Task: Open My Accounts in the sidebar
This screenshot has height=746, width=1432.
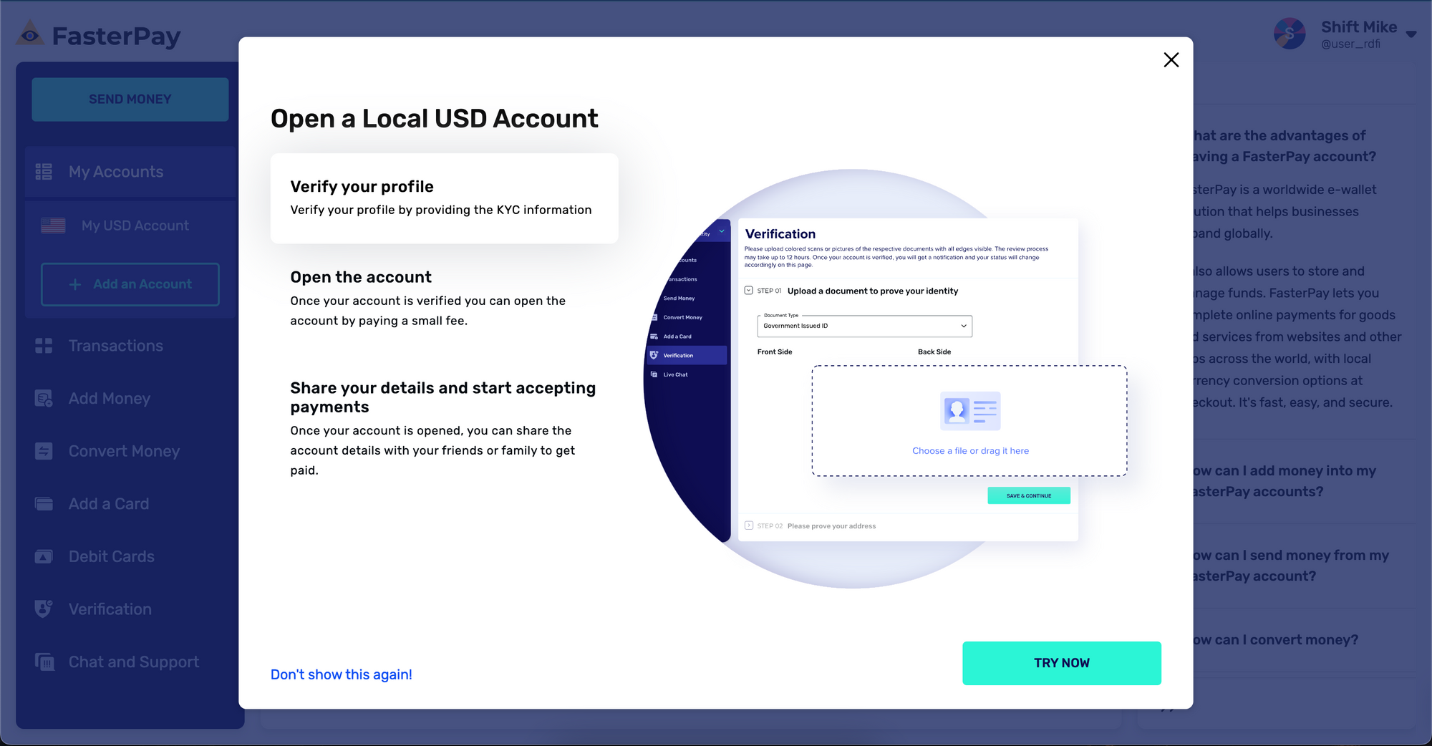Action: pos(130,172)
